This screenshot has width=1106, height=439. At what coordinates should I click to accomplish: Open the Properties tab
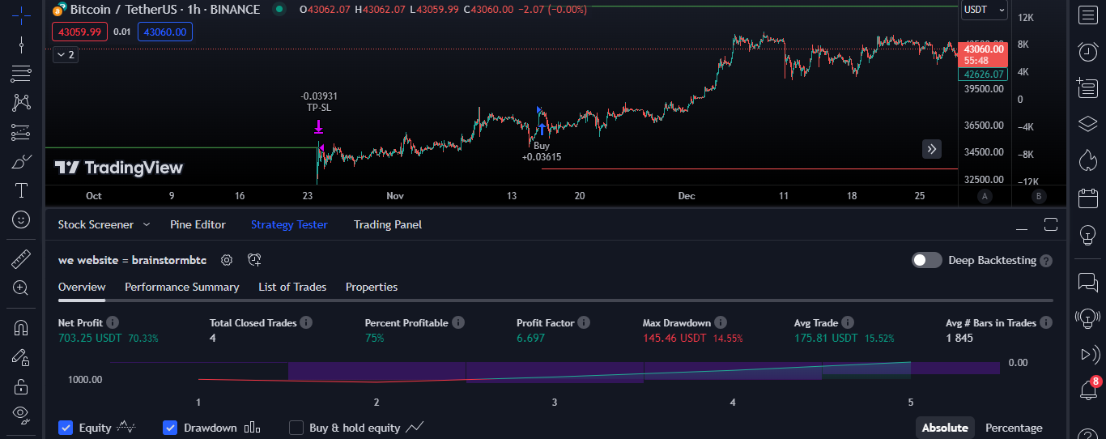(372, 287)
